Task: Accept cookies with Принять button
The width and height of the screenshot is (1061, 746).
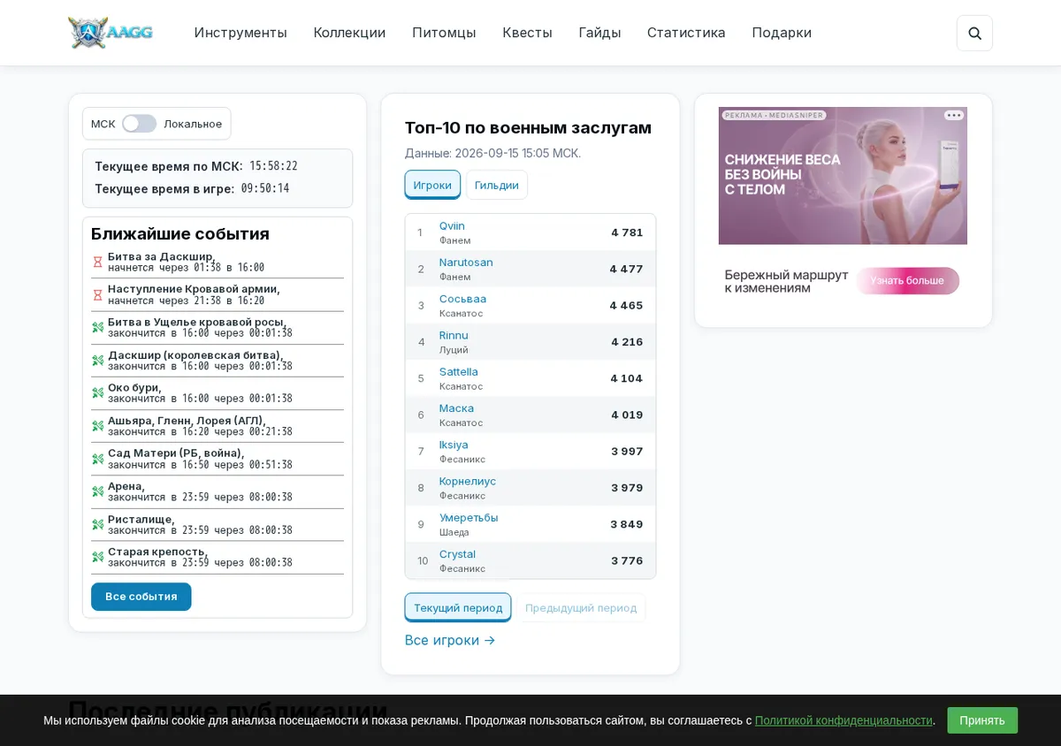Action: [x=982, y=720]
